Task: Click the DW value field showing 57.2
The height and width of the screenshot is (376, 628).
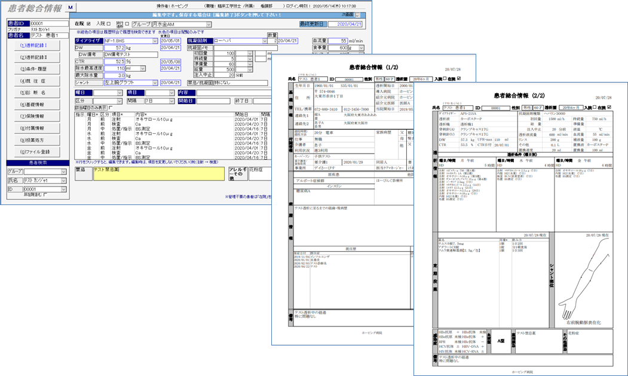Action: point(115,48)
